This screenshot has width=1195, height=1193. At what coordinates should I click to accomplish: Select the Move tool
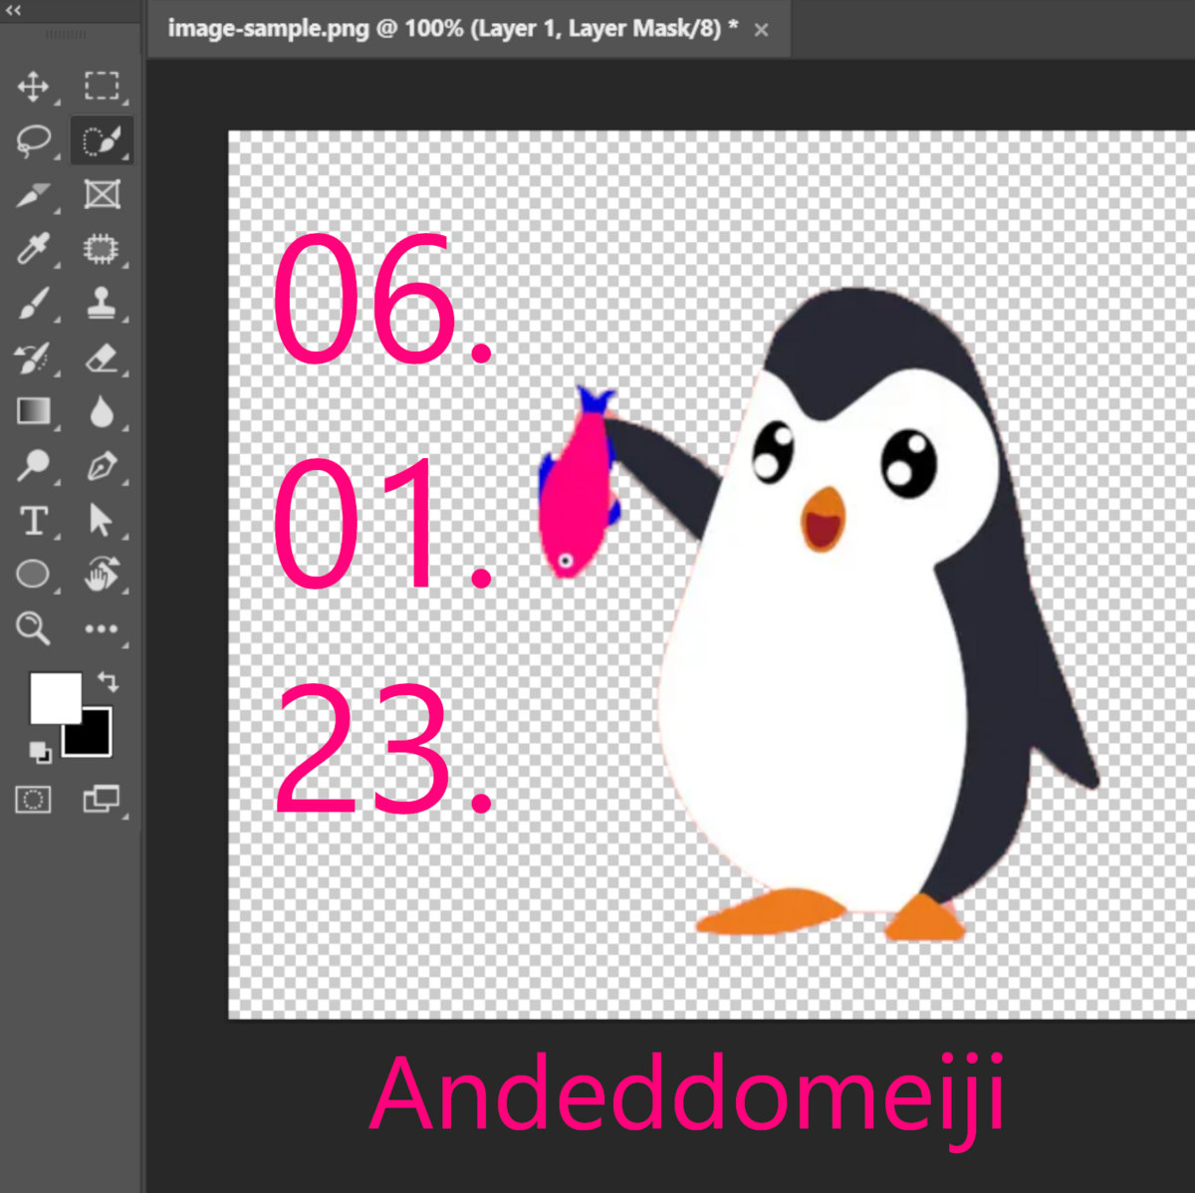coord(33,87)
